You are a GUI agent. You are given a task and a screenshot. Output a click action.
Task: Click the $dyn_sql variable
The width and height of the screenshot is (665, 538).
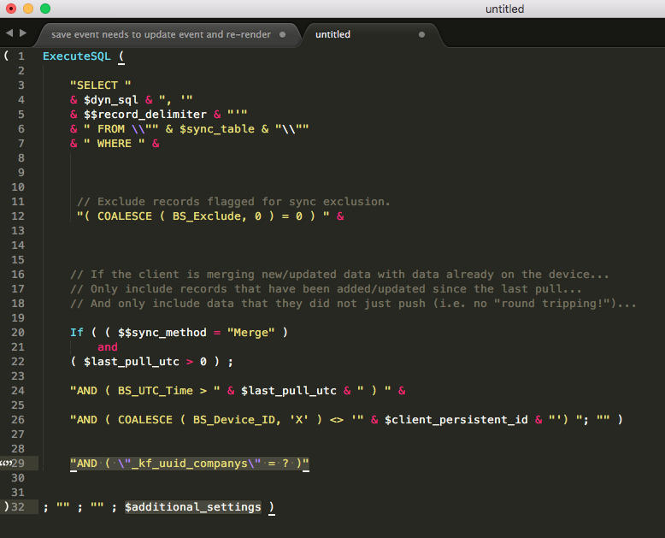click(x=111, y=100)
